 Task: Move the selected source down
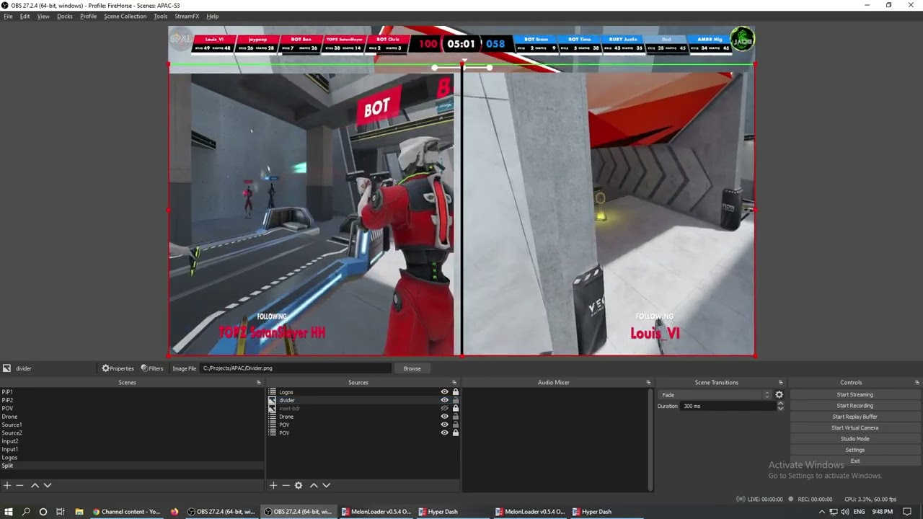[326, 485]
